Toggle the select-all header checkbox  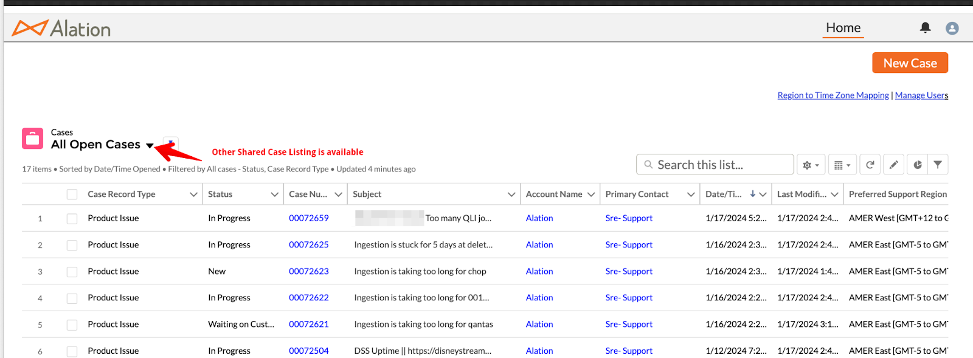[x=72, y=194]
